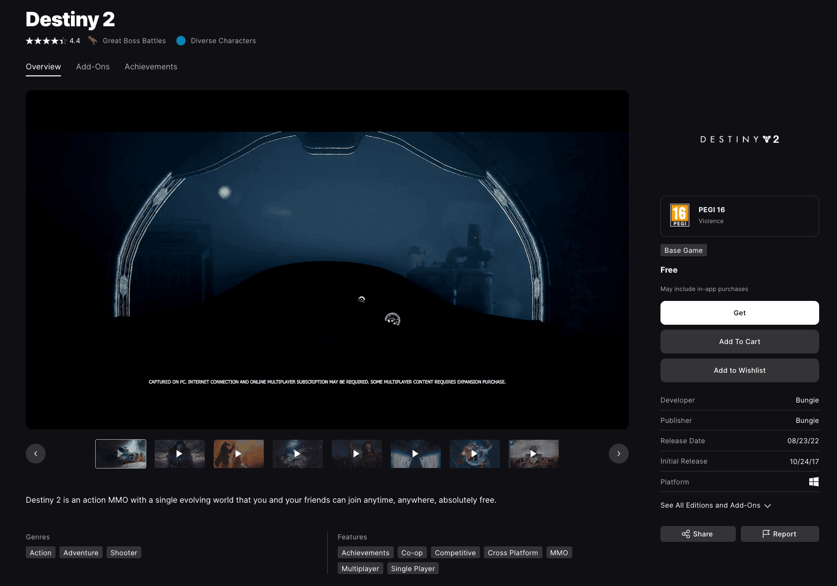This screenshot has width=837, height=586.
Task: Click the PEGI 16 rating icon
Action: tap(679, 216)
